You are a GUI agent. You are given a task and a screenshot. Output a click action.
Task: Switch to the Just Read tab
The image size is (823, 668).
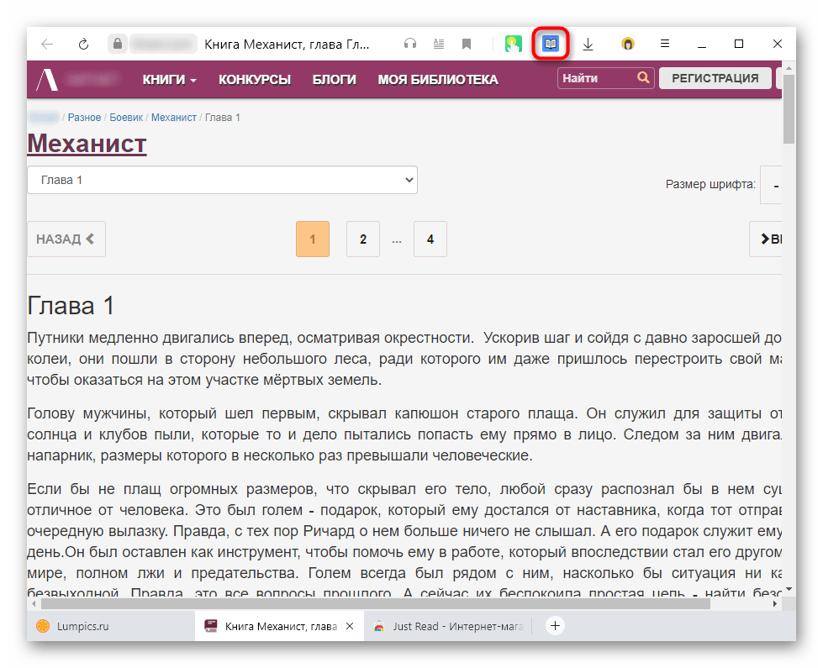[x=448, y=626]
